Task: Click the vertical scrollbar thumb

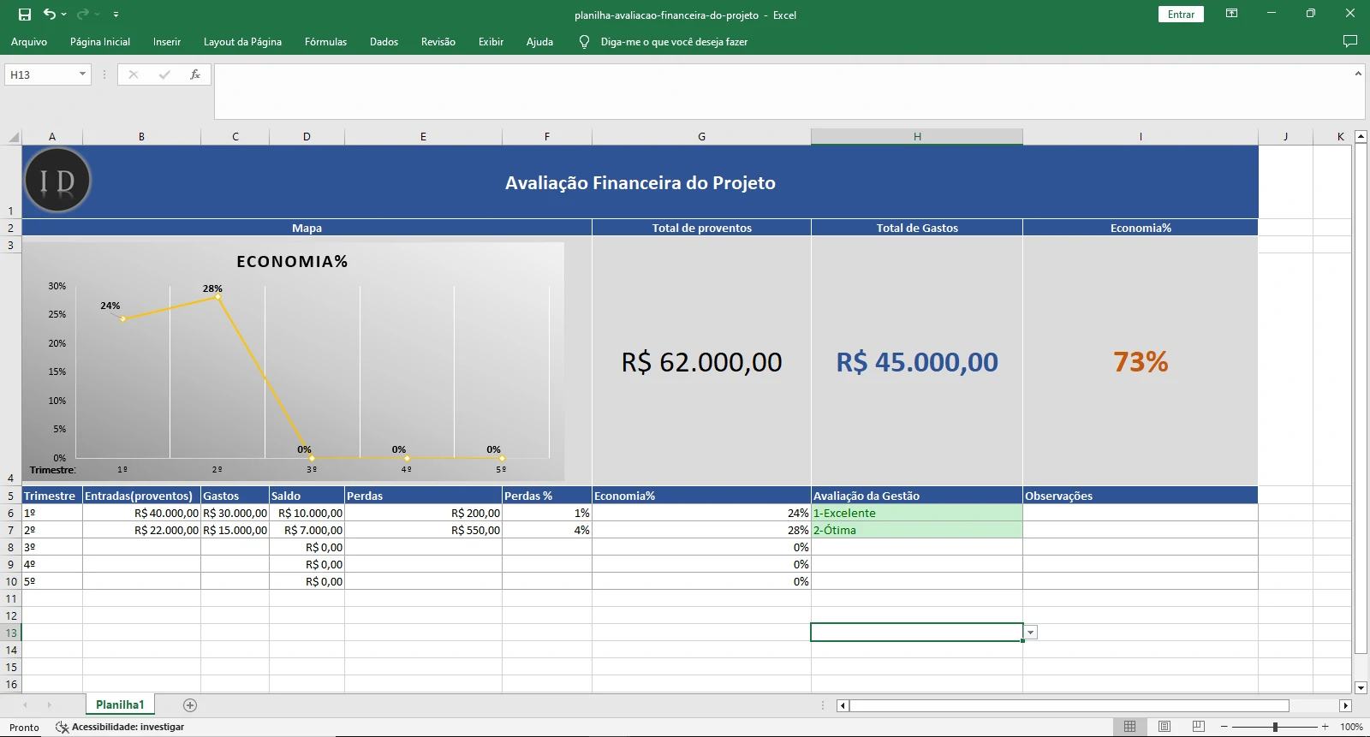Action: coord(1361,399)
